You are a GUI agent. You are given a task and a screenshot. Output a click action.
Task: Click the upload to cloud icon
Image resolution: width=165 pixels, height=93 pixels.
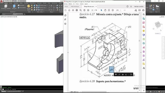(x=73, y=10)
